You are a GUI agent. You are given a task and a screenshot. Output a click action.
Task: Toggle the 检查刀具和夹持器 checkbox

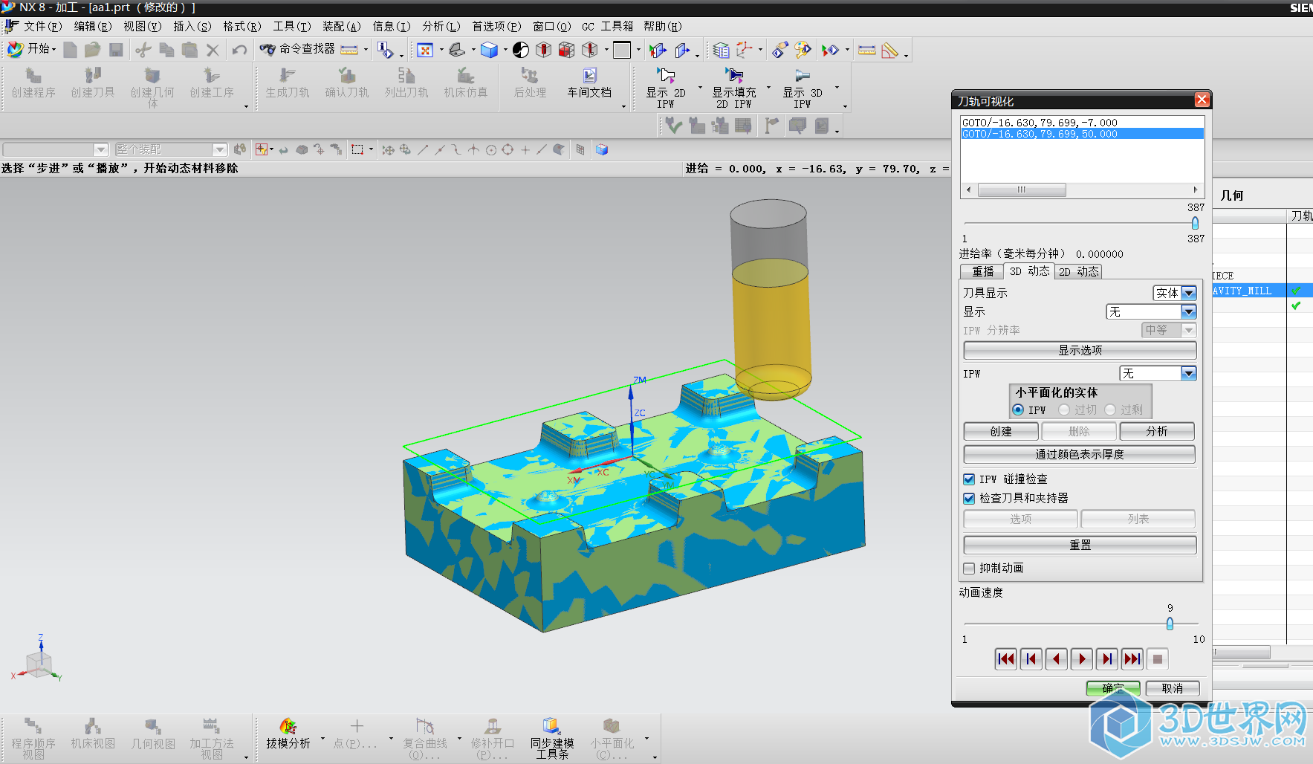969,499
